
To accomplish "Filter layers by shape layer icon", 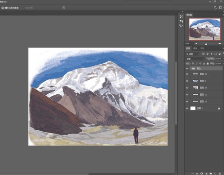I will [x=215, y=54].
